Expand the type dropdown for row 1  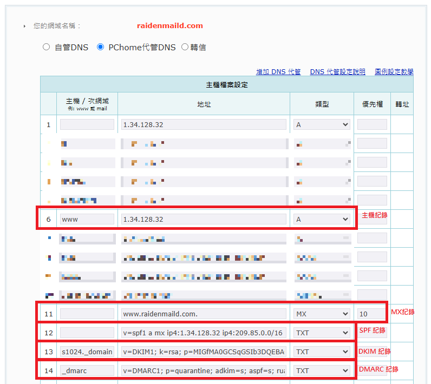322,124
